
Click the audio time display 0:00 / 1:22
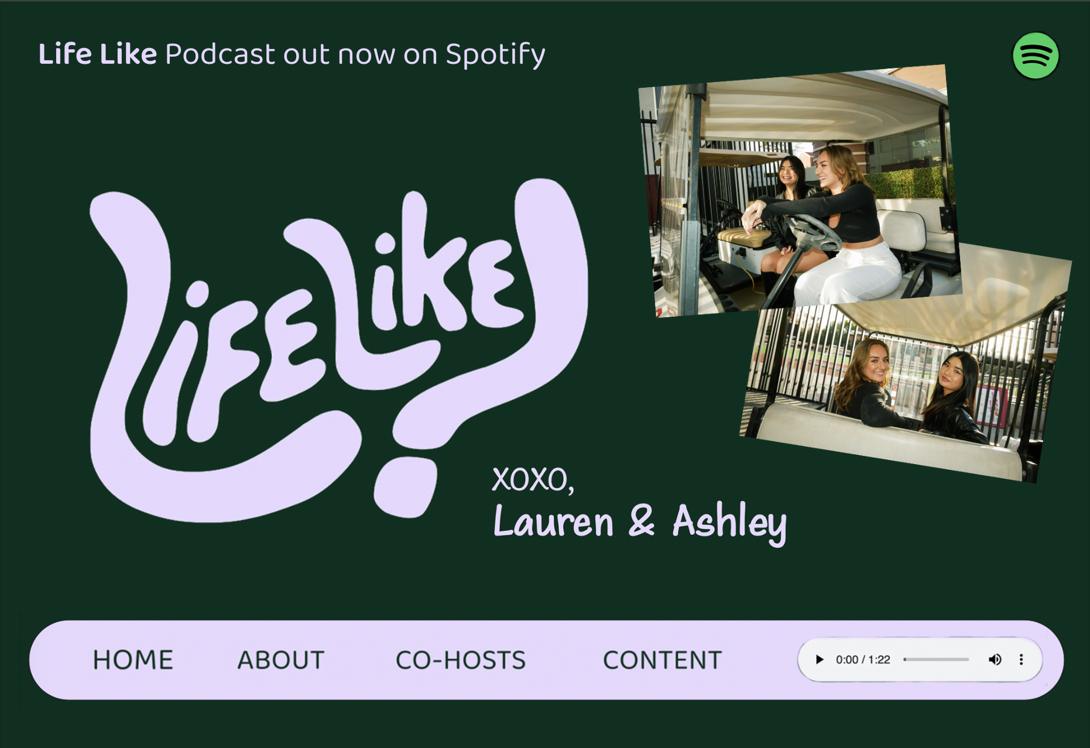[x=863, y=660]
